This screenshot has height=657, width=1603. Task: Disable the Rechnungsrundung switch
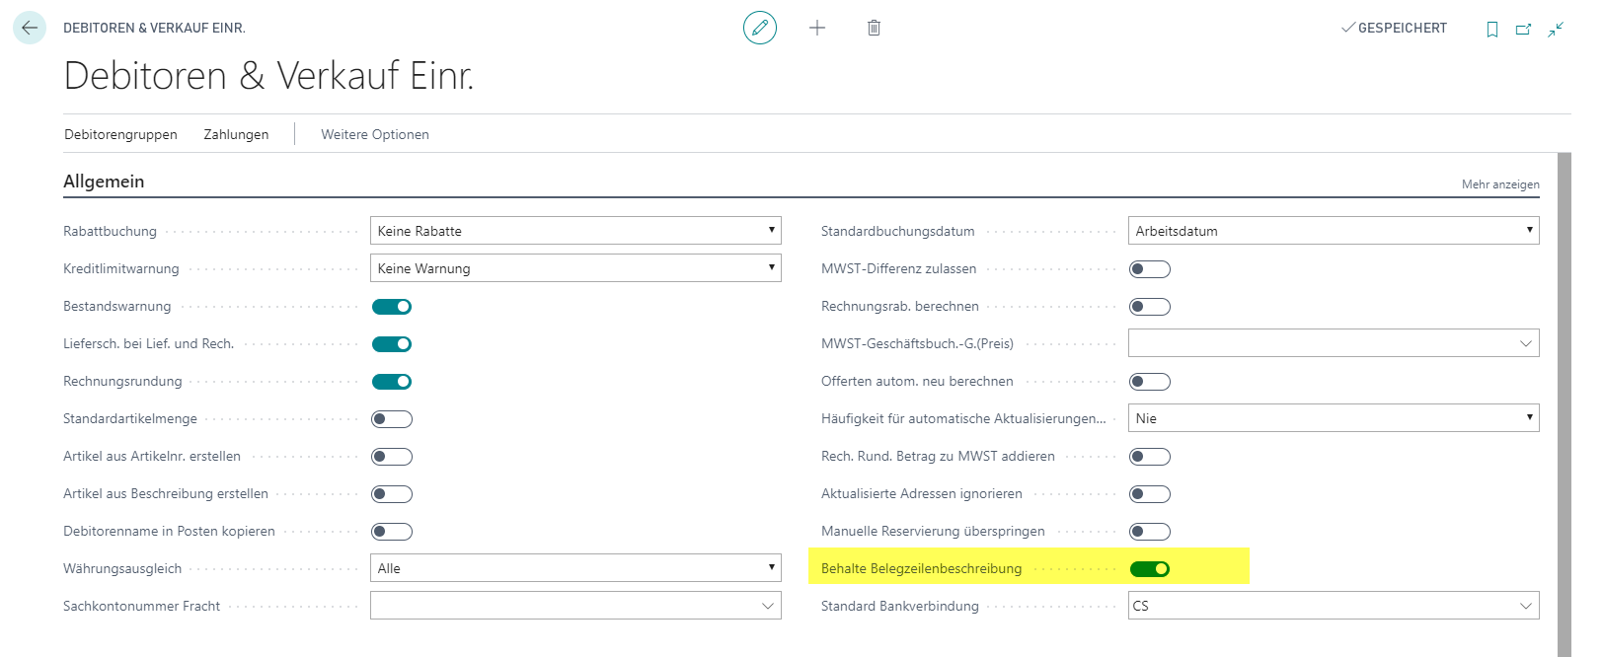(x=392, y=382)
